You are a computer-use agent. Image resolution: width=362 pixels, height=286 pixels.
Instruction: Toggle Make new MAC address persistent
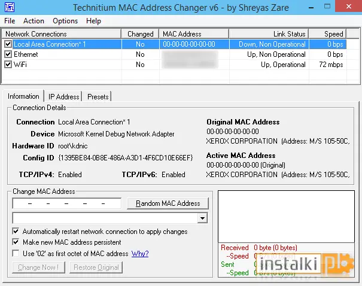point(16,242)
